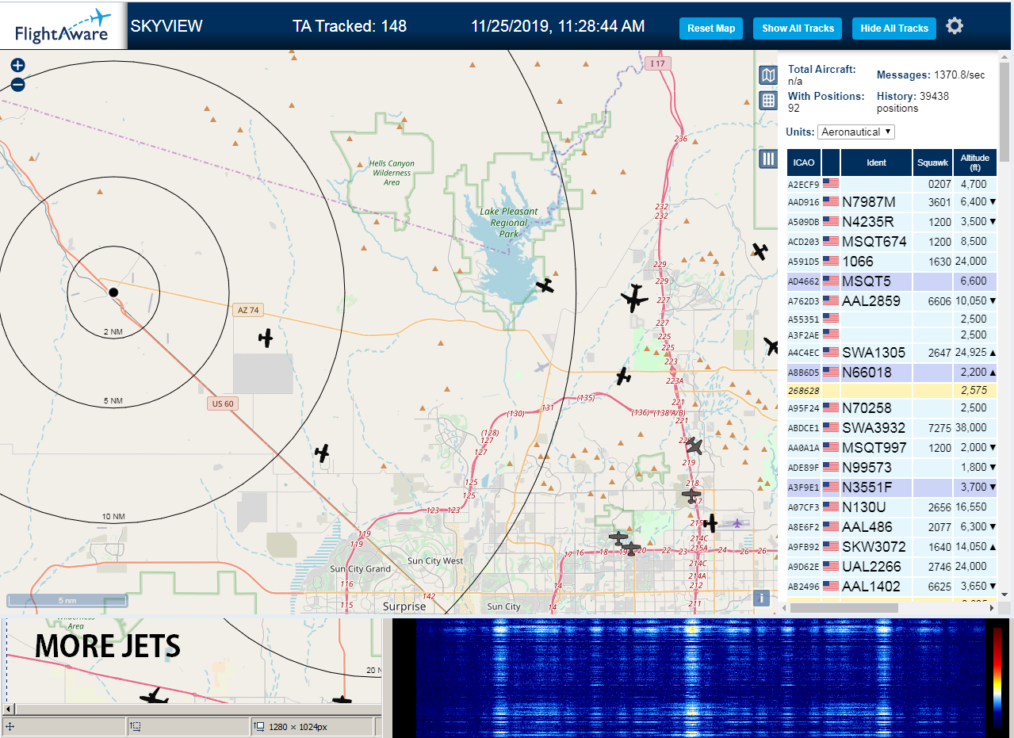Select the UAL2266 aircraft row
1014x738 pixels.
coord(892,567)
